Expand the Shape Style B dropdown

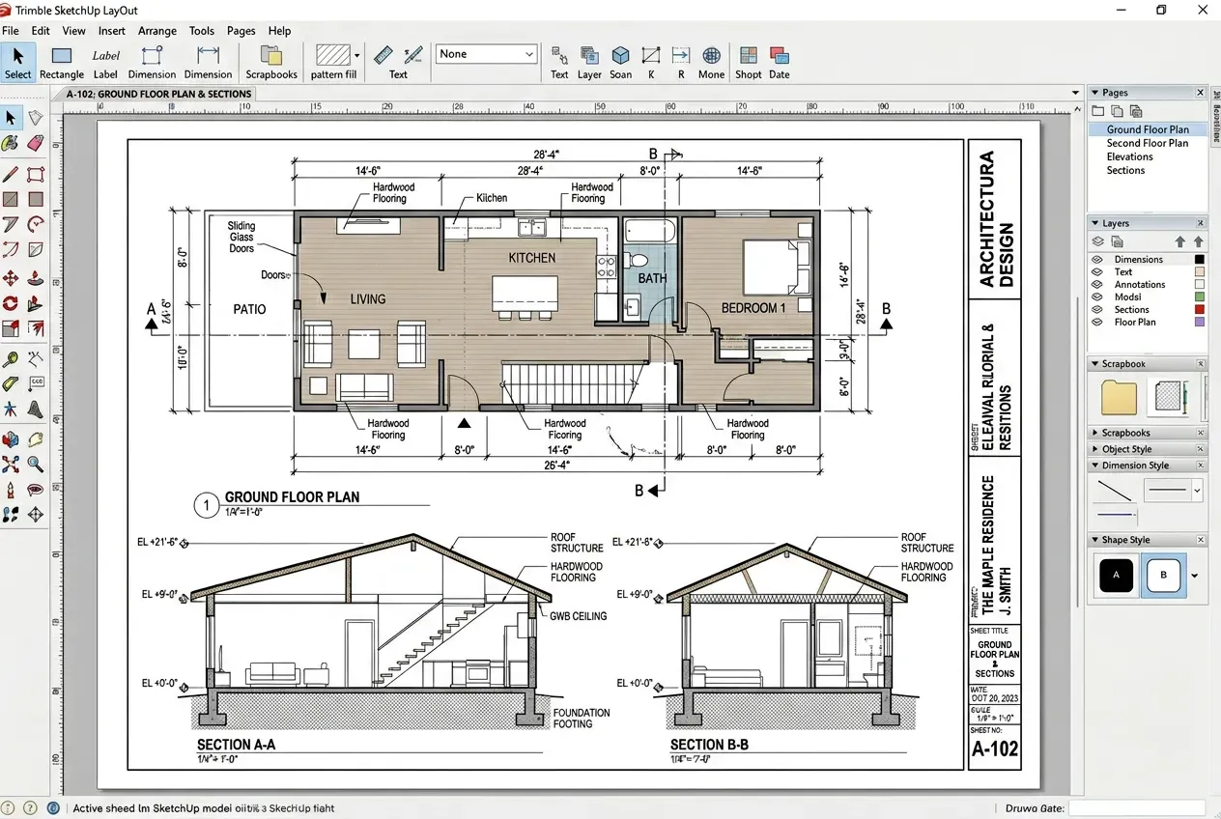pos(1193,575)
